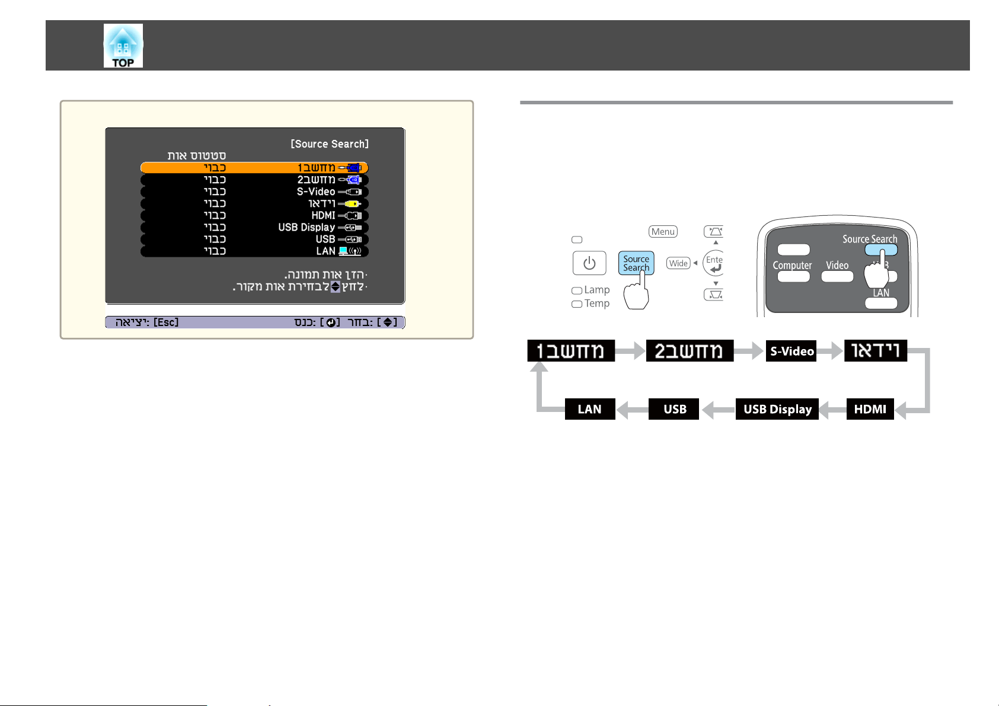
Task: Select the מחשב2 source row
Action: tap(254, 180)
